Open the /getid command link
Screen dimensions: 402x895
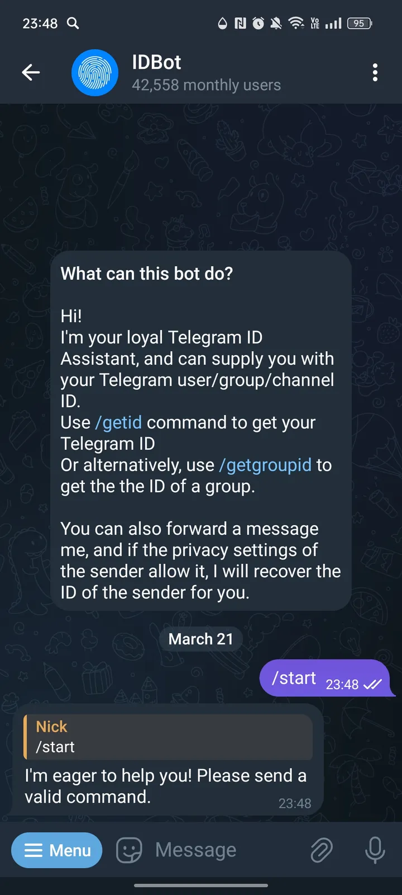coord(118,422)
